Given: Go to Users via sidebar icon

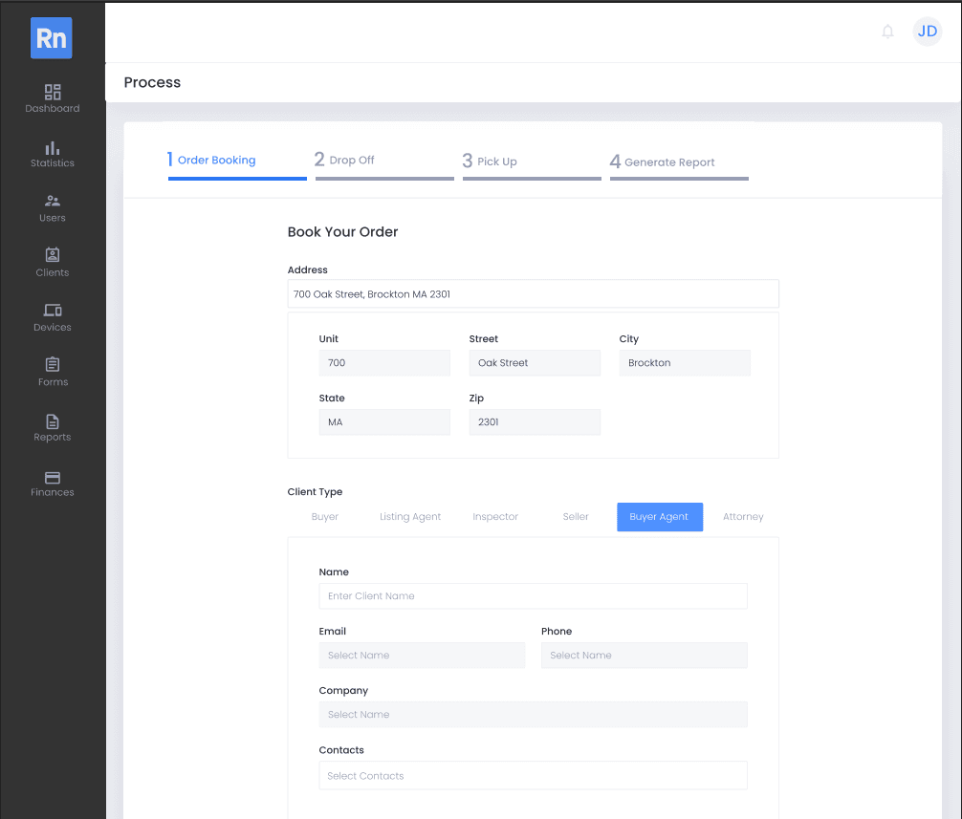Looking at the screenshot, I should pos(53,202).
